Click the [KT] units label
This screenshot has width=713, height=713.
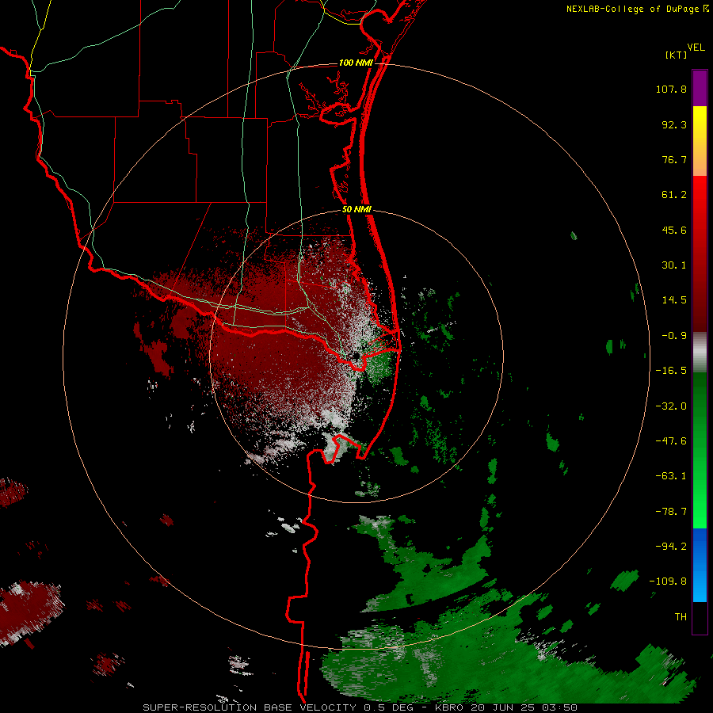pos(677,55)
